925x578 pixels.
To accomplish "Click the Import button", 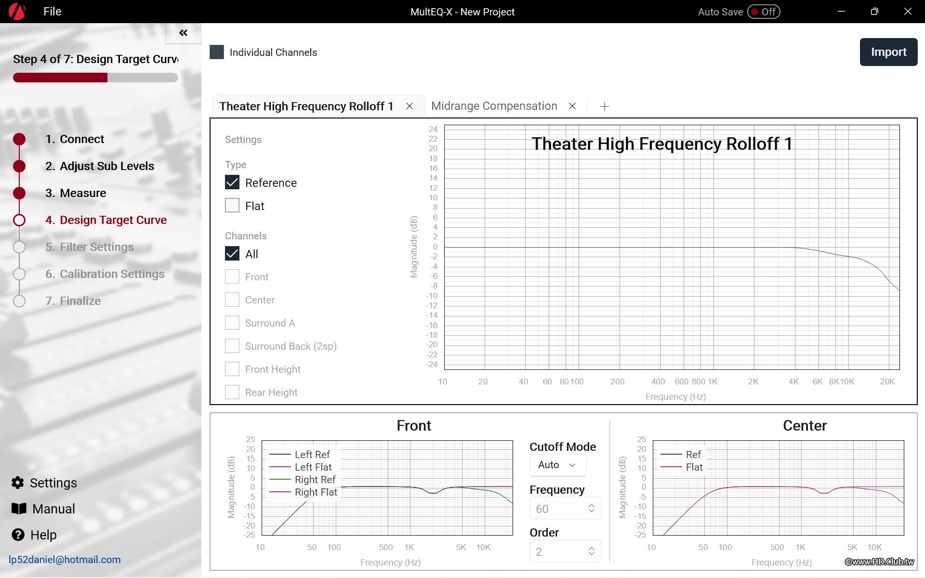I will click(x=888, y=52).
